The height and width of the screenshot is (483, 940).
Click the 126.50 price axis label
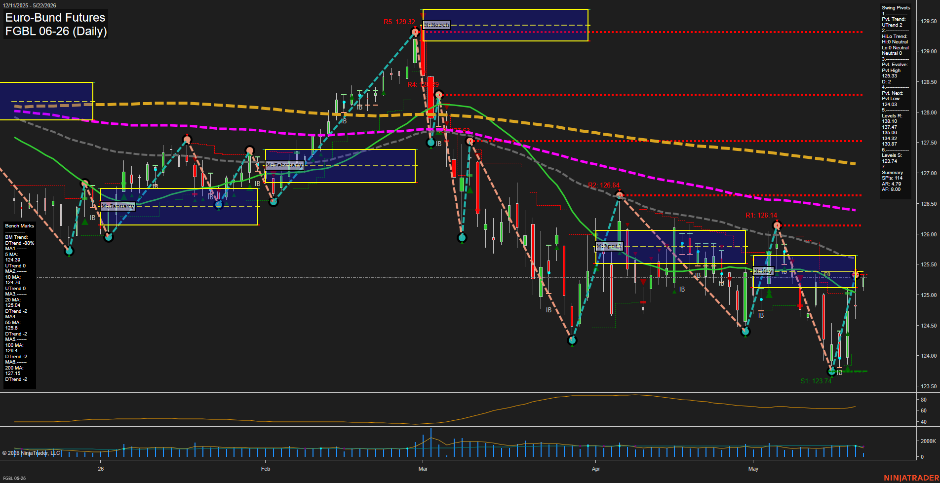click(928, 204)
